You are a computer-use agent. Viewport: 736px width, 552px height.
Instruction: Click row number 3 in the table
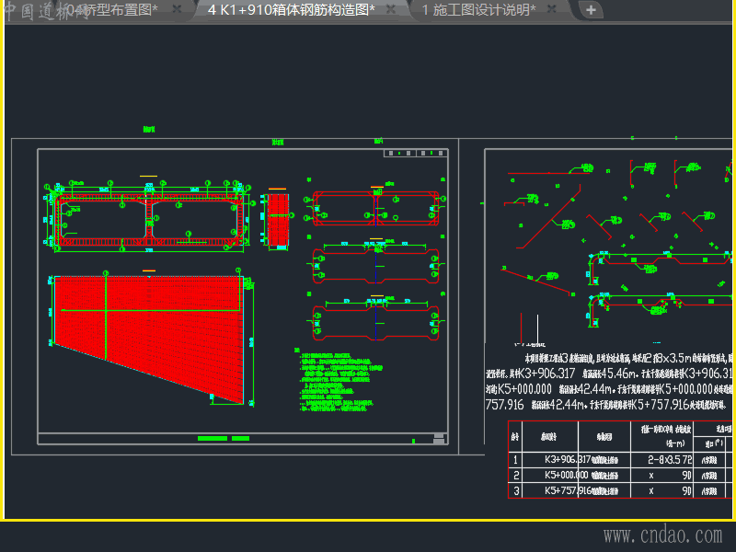point(515,490)
